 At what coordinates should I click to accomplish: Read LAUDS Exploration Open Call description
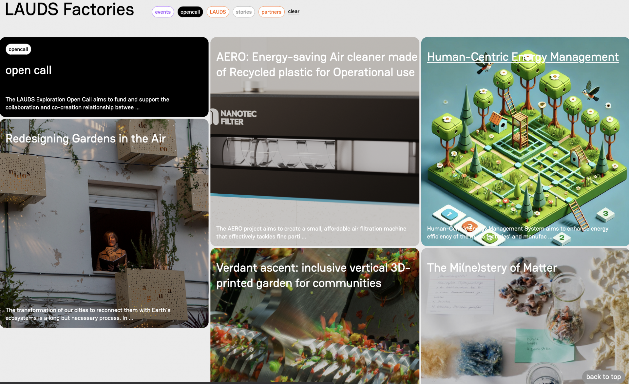click(87, 104)
